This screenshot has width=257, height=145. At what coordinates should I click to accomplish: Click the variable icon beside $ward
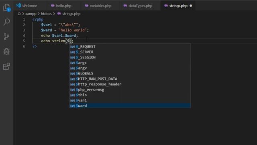click(72, 106)
